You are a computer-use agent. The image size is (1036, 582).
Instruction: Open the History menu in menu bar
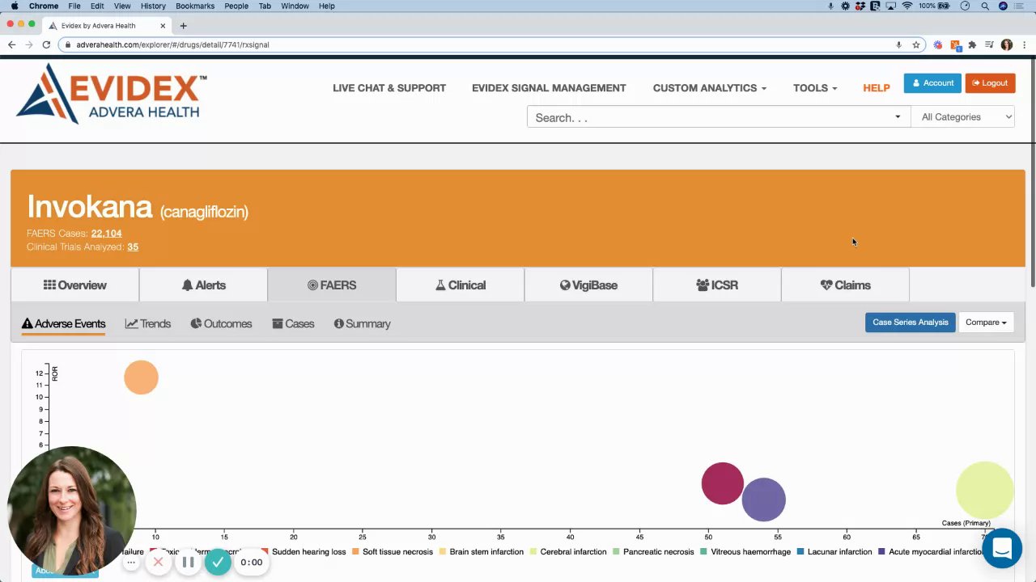[x=153, y=6]
